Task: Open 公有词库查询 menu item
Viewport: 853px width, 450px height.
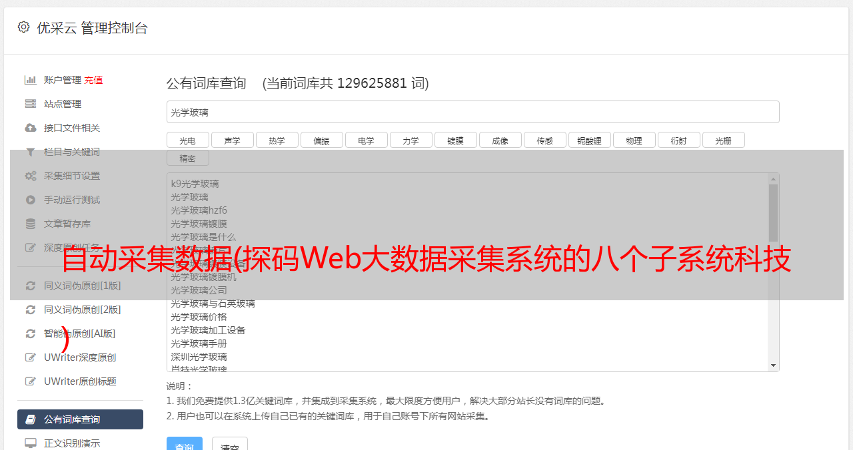Action: tap(80, 419)
